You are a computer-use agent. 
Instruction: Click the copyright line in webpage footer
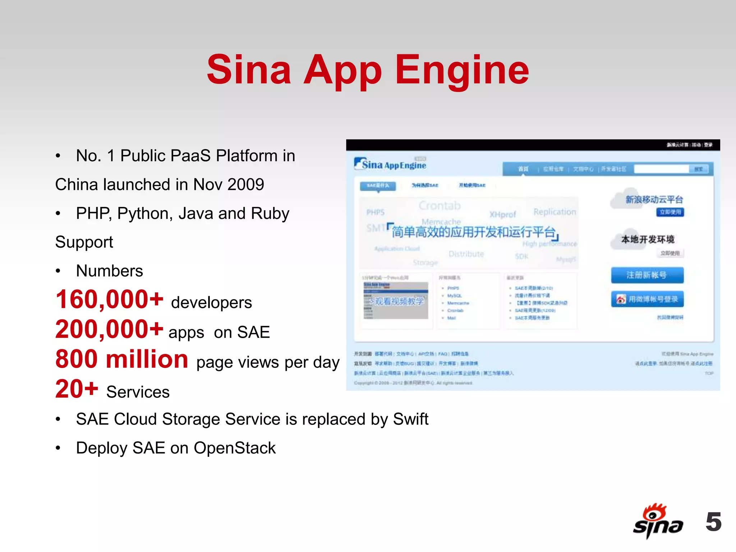tap(413, 383)
